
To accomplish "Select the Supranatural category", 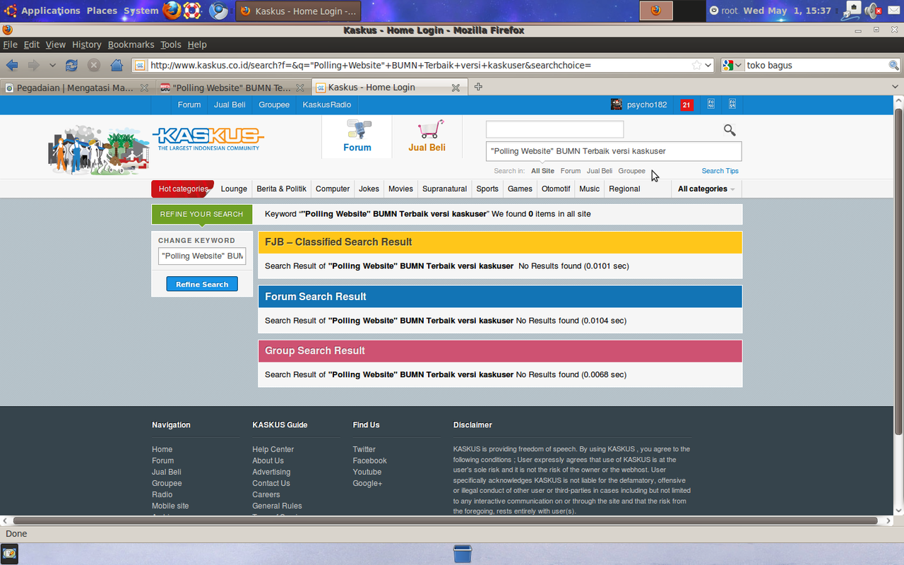I will click(x=445, y=189).
